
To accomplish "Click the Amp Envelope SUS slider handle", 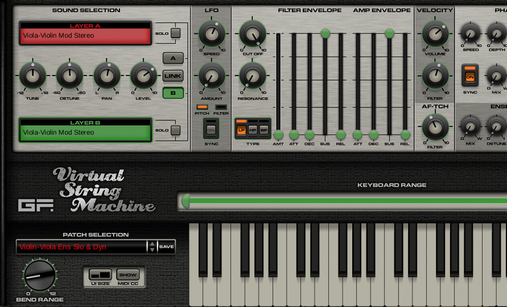I will click(x=389, y=34).
